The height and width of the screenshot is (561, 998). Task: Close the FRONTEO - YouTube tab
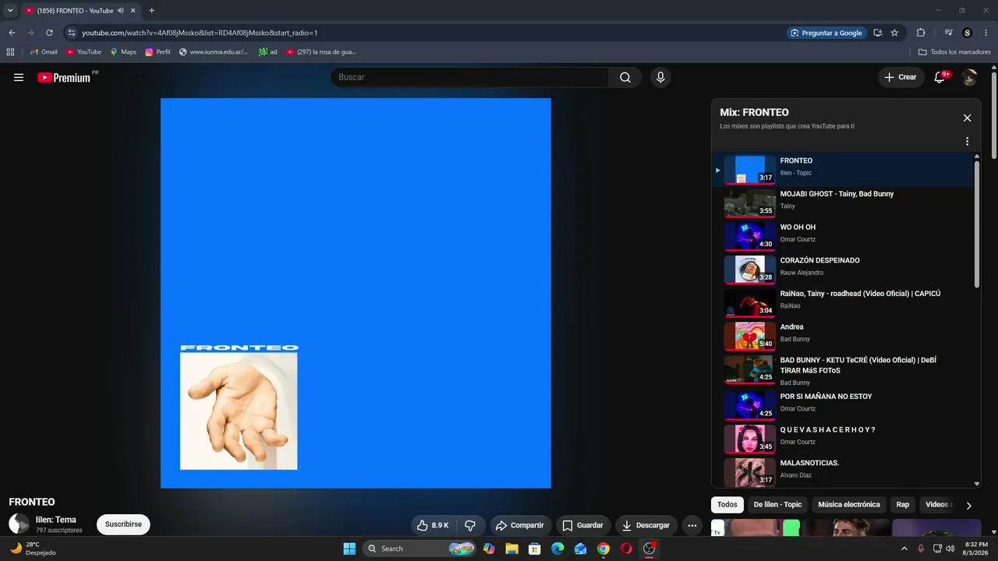click(x=133, y=11)
